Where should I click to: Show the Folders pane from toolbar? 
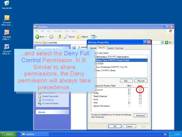coord(82,37)
